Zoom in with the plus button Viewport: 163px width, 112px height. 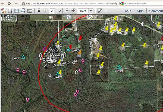pos(73,11)
